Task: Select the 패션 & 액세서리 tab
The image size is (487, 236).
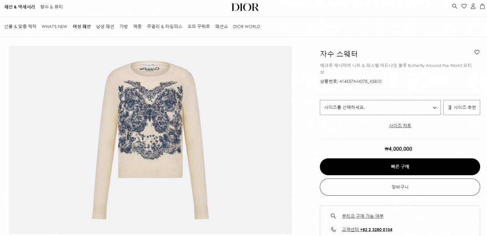Action: (20, 7)
